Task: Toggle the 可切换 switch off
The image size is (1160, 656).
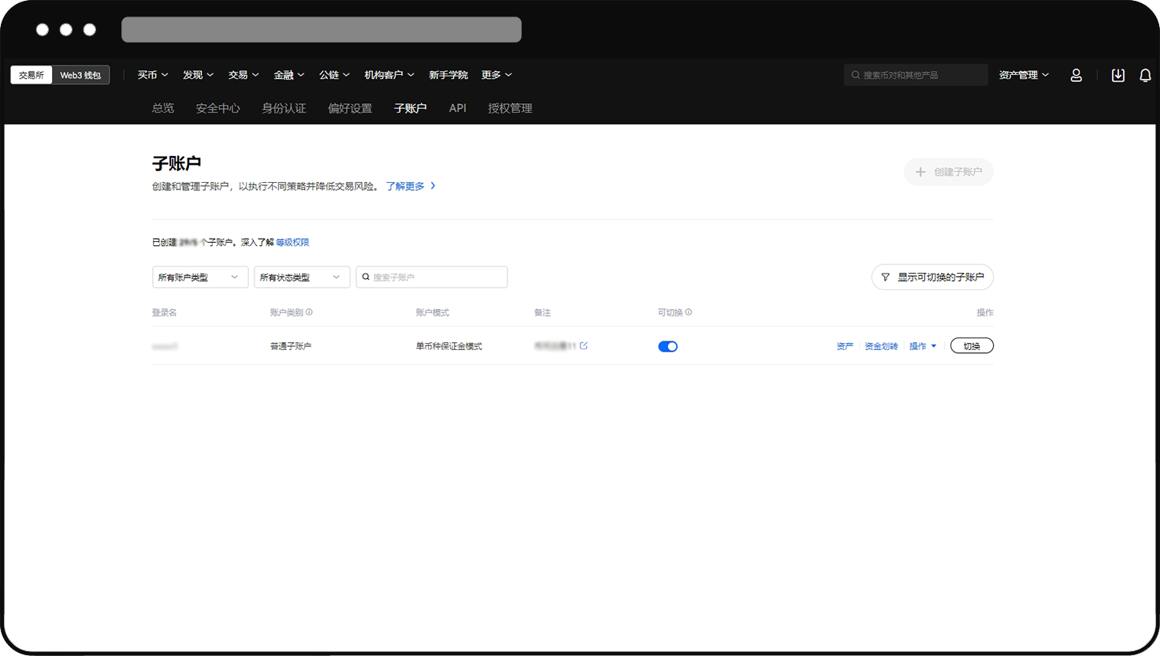Action: [x=667, y=346]
